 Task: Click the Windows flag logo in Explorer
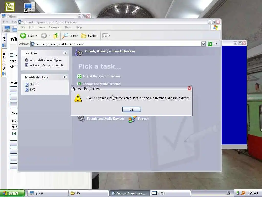pyautogui.click(x=215, y=27)
